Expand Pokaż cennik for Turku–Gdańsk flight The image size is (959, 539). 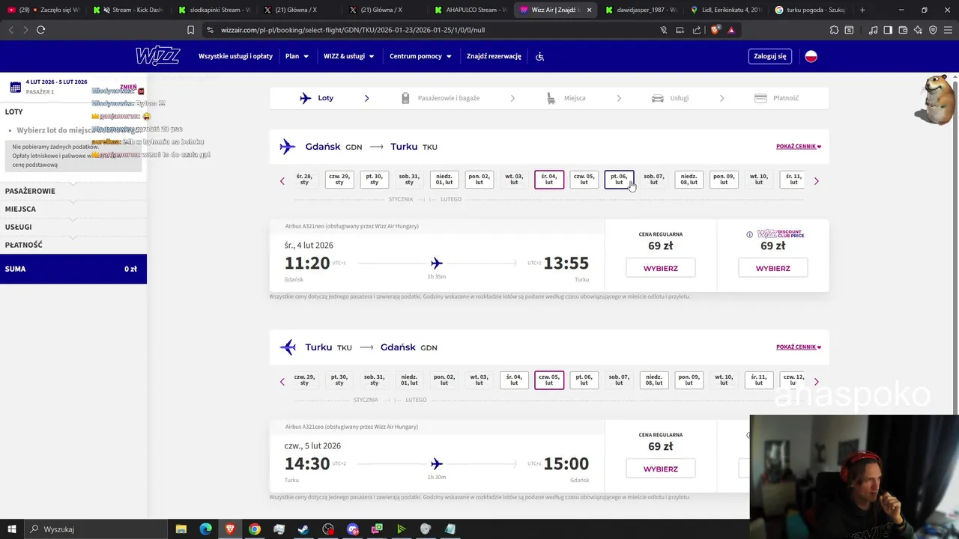(799, 347)
